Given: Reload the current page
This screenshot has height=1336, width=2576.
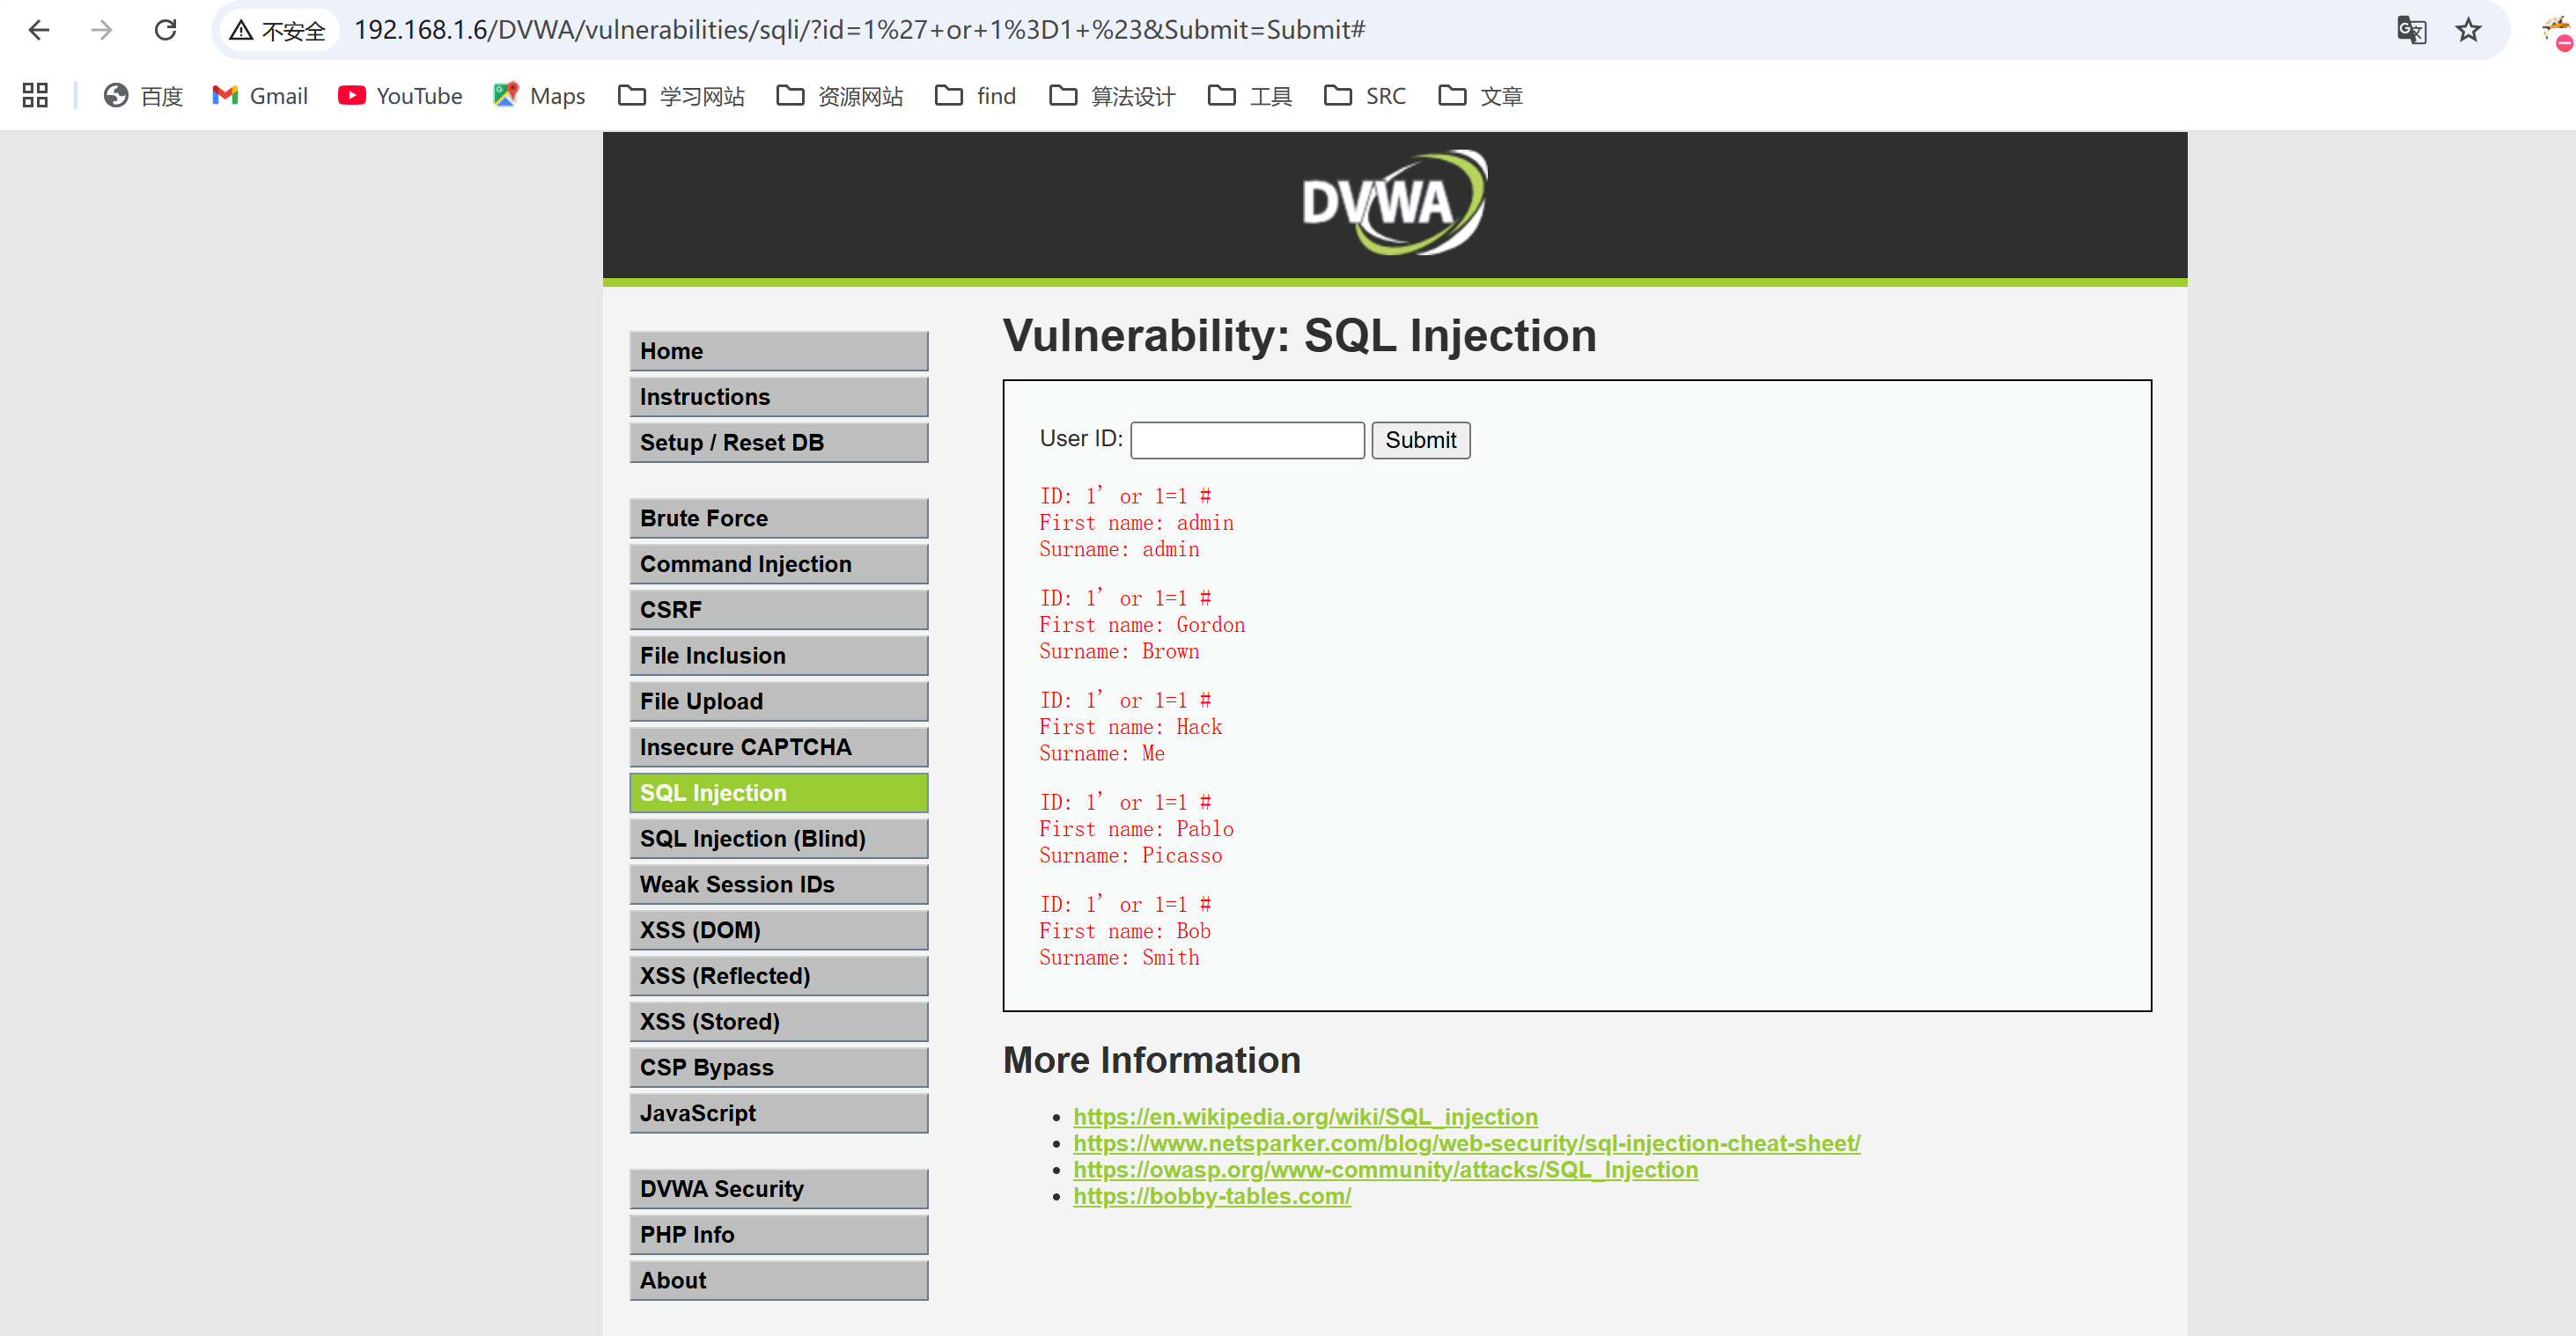Looking at the screenshot, I should [165, 30].
